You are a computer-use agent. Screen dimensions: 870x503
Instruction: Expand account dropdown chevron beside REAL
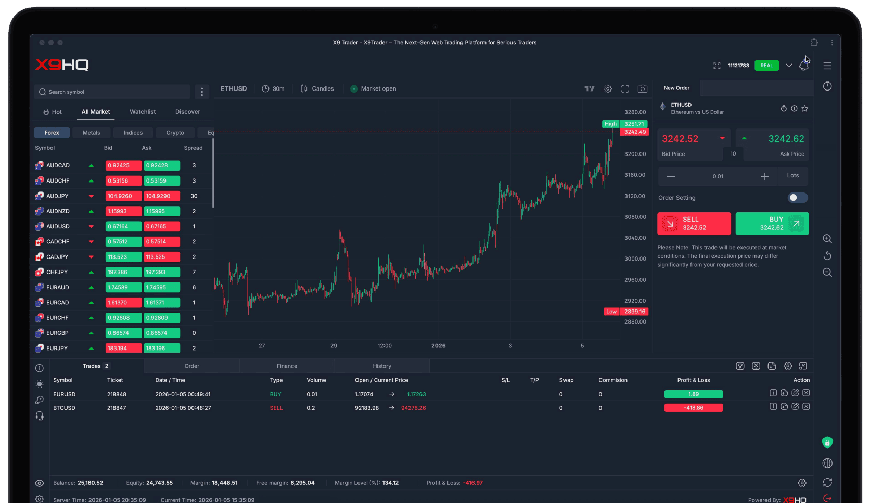pos(789,66)
